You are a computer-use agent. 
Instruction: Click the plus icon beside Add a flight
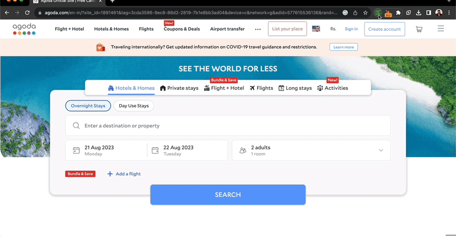(x=109, y=174)
